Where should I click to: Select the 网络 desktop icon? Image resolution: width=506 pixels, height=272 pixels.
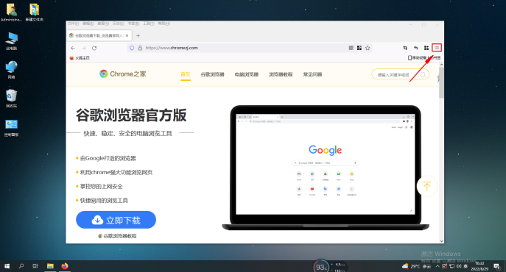pyautogui.click(x=11, y=70)
